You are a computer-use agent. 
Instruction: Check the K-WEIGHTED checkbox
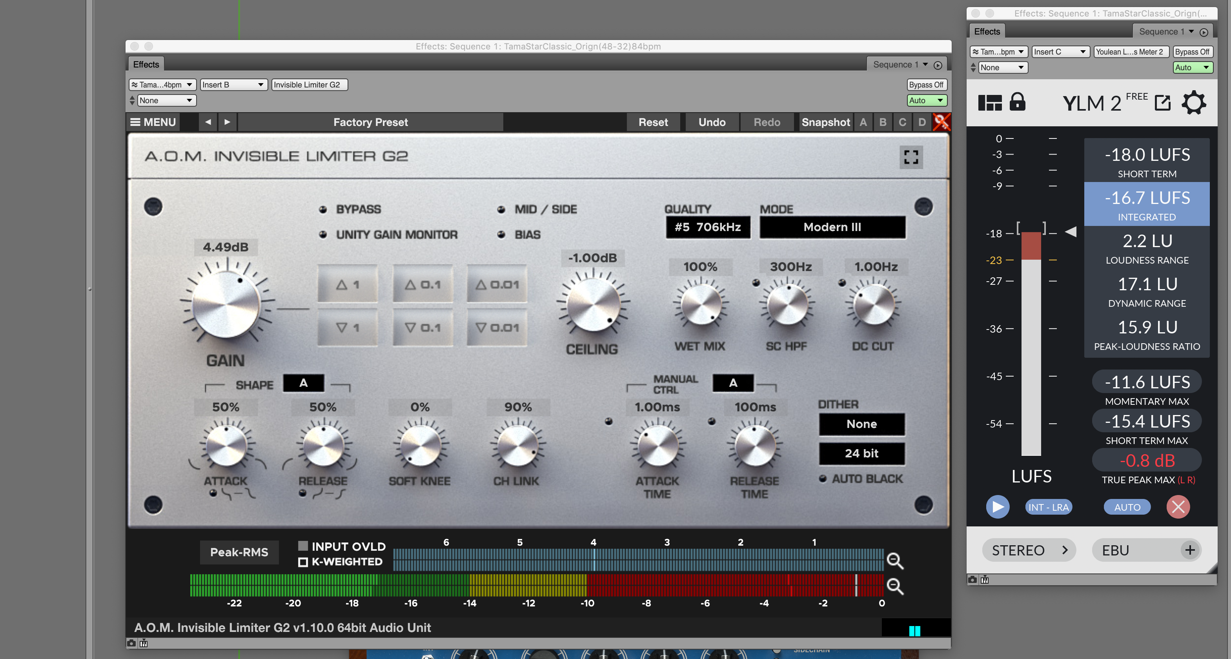pyautogui.click(x=303, y=562)
